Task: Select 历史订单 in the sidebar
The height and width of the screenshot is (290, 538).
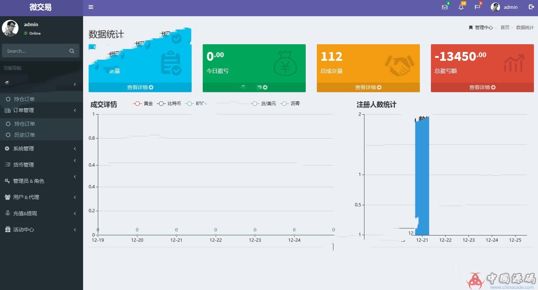Action: coord(28,135)
